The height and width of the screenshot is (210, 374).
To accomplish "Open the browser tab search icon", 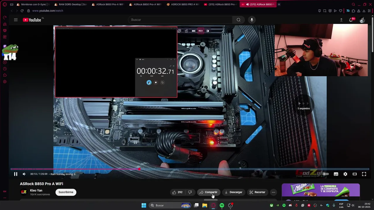I will click(354, 4).
